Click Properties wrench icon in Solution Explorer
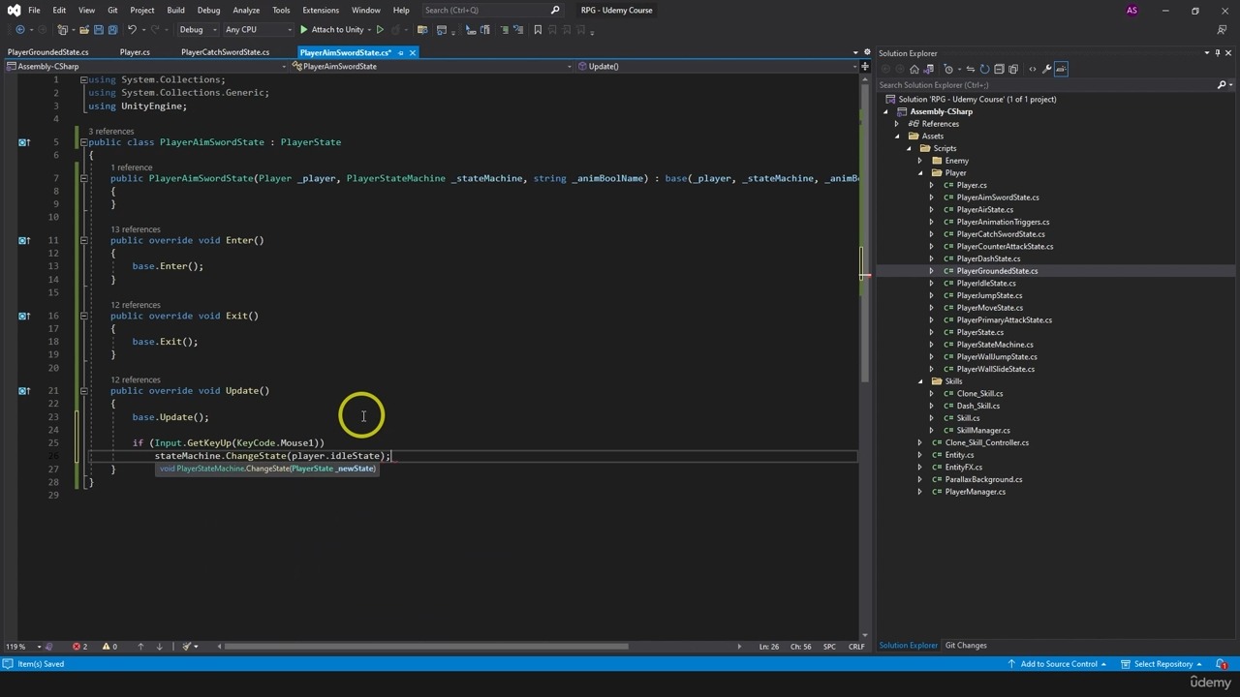Screen dimensions: 1240x697 coord(1046,69)
